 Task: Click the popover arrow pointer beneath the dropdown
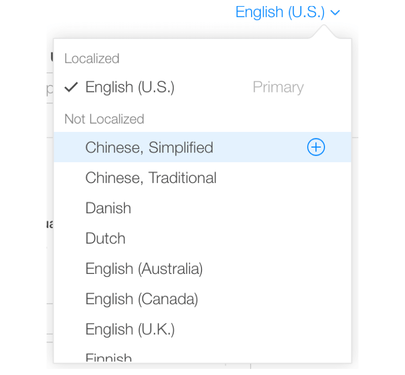323,32
